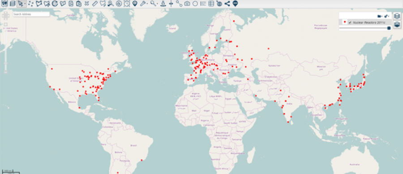Select the arrow pointer selection tool
403x174 pixels.
(x=21, y=4)
